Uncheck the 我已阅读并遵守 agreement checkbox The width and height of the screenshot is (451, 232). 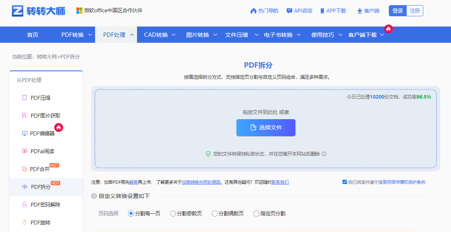tap(344, 182)
